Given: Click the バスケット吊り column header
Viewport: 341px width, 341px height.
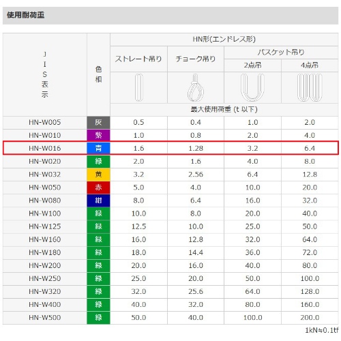Looking at the screenshot, I should tap(281, 53).
